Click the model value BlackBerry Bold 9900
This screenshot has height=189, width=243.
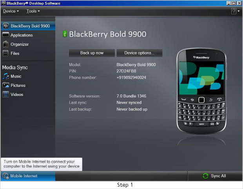(136, 65)
